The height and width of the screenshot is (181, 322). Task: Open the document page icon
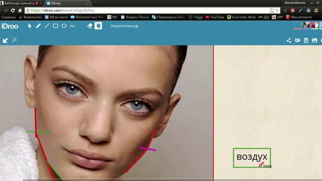(x=306, y=40)
